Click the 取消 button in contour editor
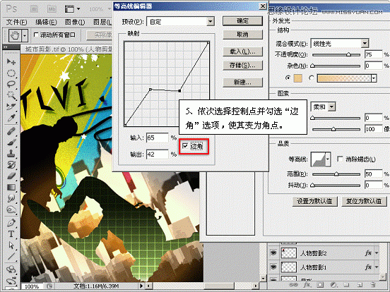This screenshot has width=390, height=292. 242,35
